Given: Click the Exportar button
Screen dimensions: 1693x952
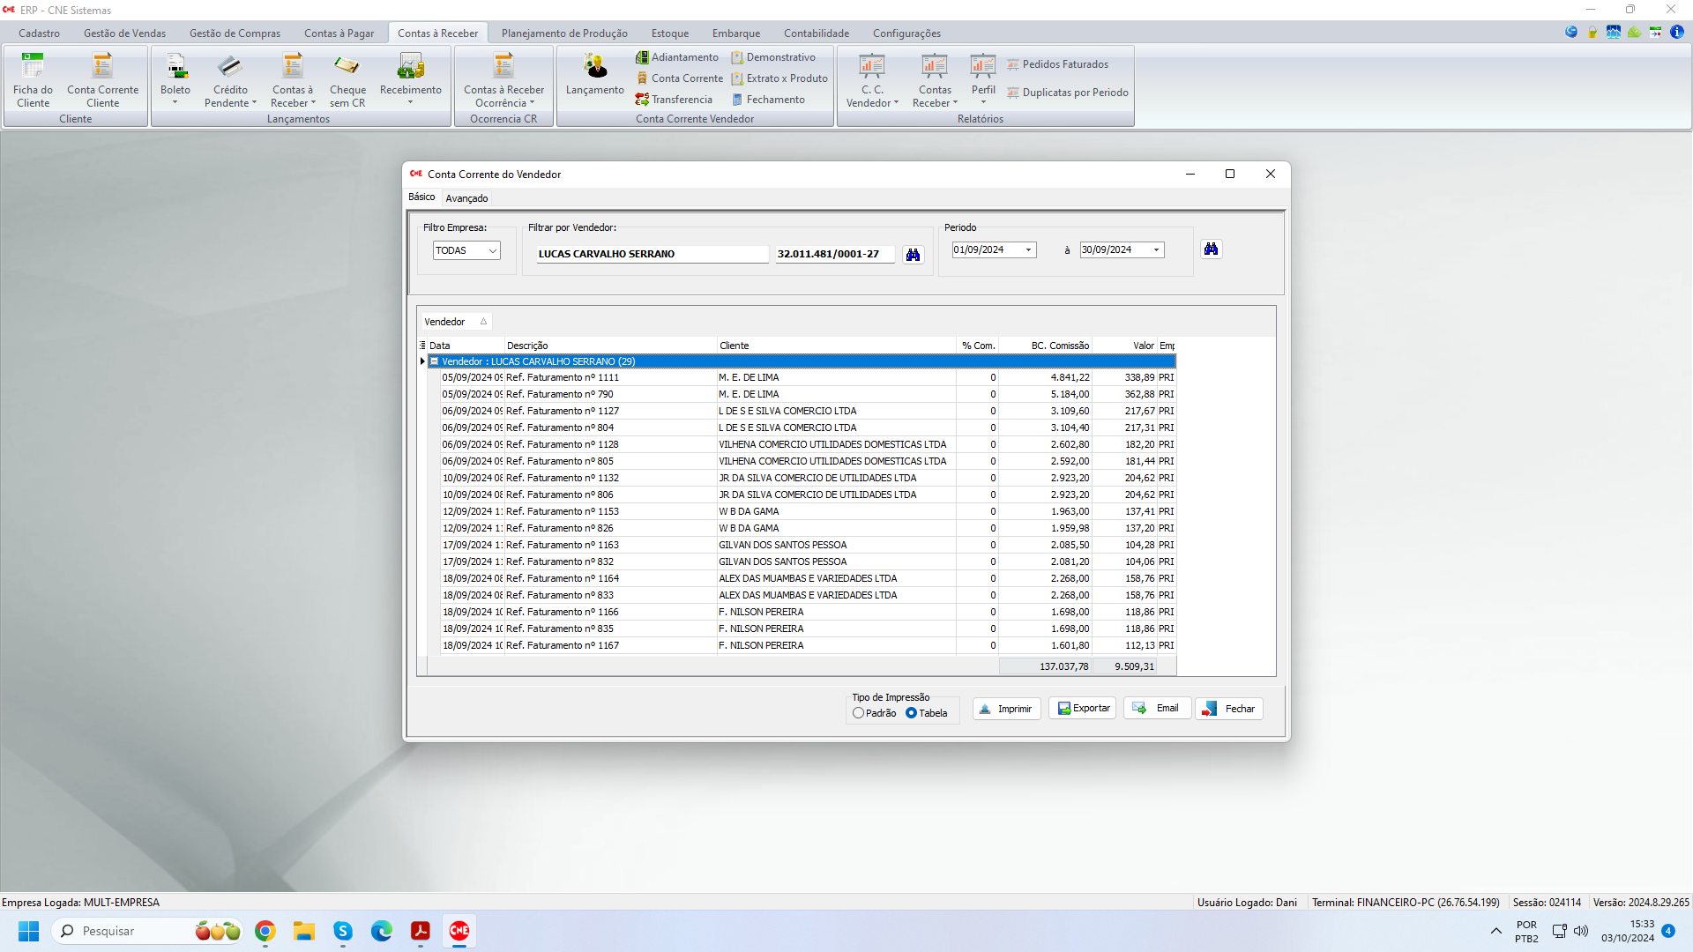Looking at the screenshot, I should [x=1083, y=709].
